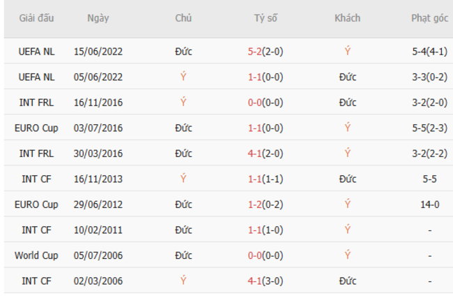Click home team Ý in 05/06/2022 row
The height and width of the screenshot is (298, 453).
pyautogui.click(x=183, y=77)
